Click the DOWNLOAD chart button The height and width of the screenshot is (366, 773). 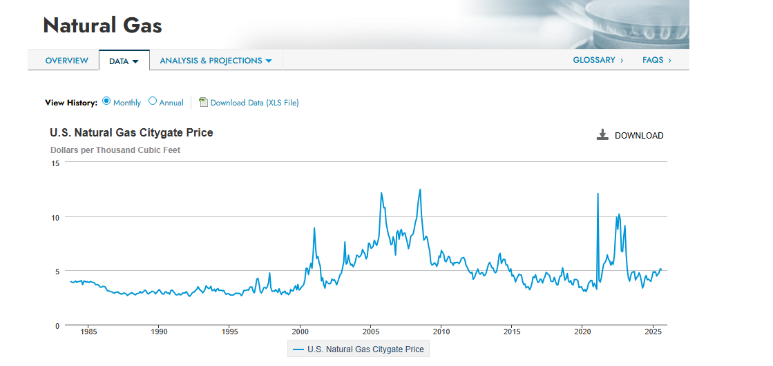[x=630, y=135]
